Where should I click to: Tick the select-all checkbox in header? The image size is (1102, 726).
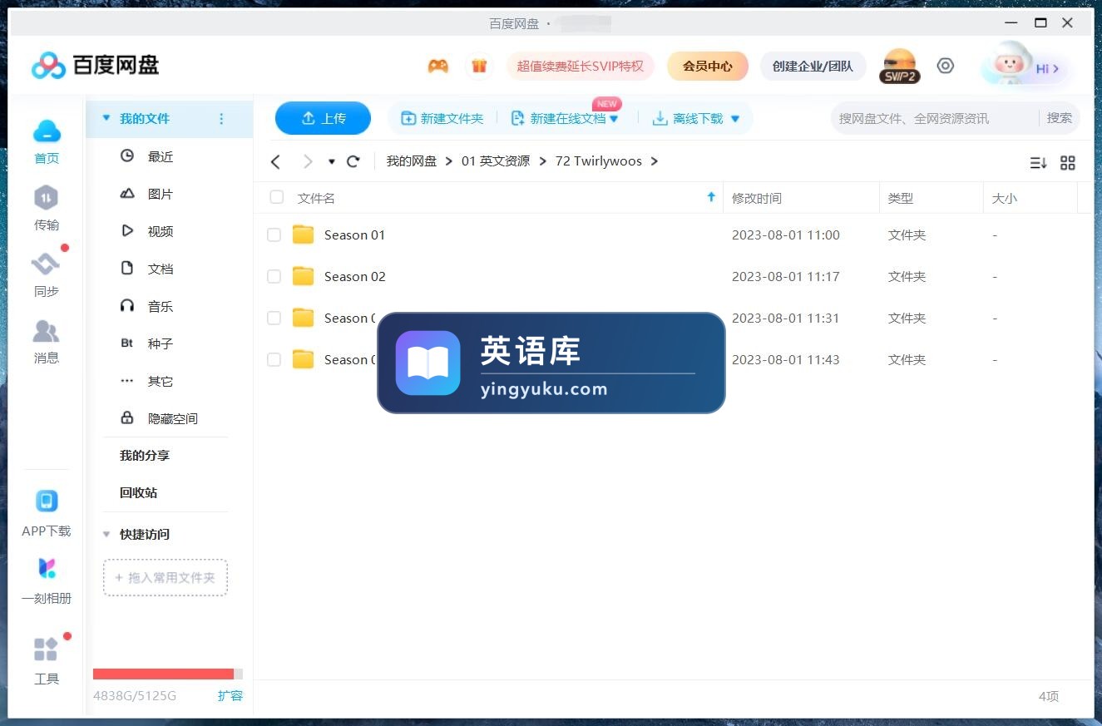pos(277,197)
